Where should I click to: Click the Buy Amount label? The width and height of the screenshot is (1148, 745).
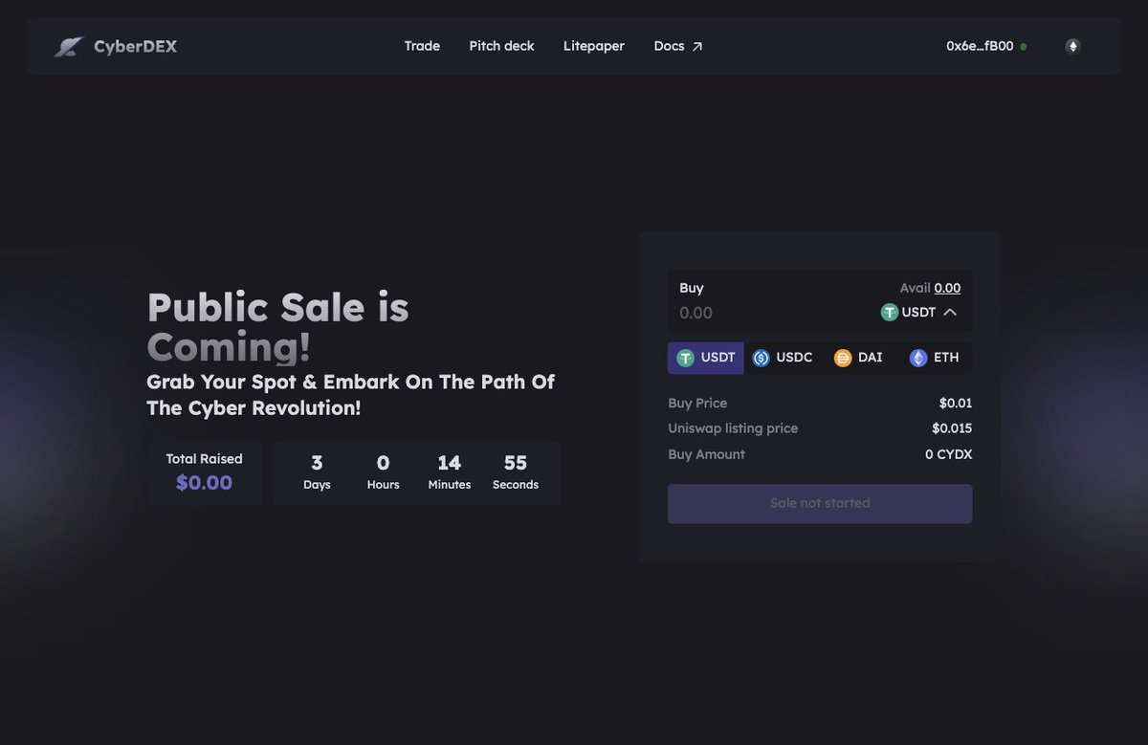pyautogui.click(x=706, y=454)
